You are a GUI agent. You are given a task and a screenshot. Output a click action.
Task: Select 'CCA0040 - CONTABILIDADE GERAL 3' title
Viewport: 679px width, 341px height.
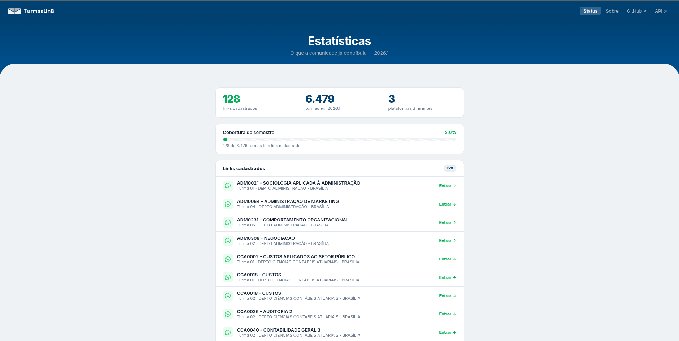pyautogui.click(x=279, y=330)
